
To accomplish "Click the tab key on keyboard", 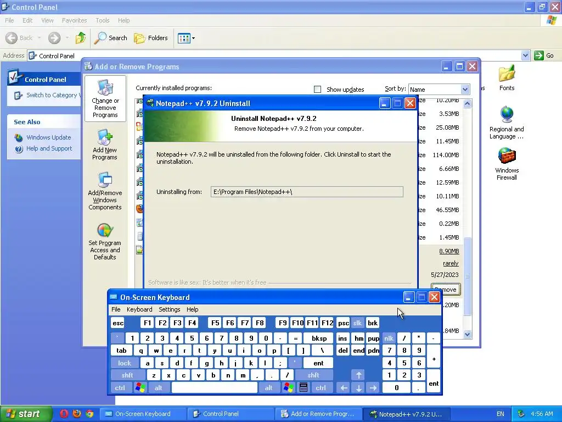I will [x=121, y=351].
